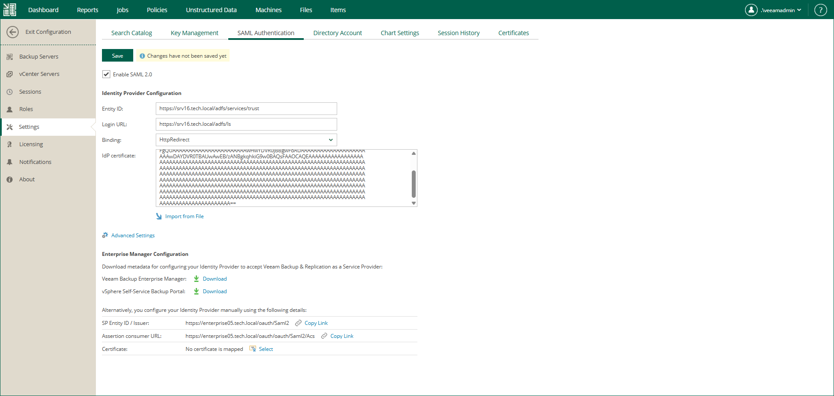This screenshot has width=834, height=396.
Task: Click the IdP certificate scrollbar thumb
Action: coord(414,183)
